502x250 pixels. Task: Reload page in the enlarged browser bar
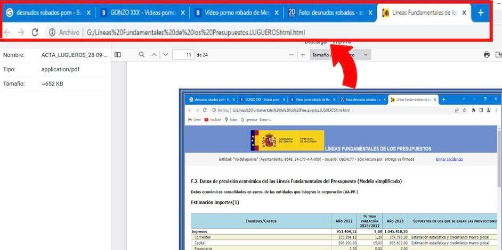[x=35, y=32]
